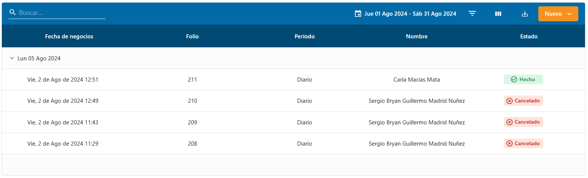This screenshot has width=588, height=178.
Task: Sort by the Estado column header
Action: coord(529,36)
